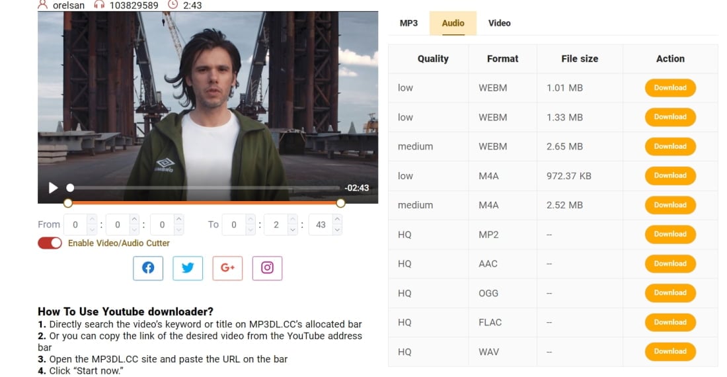Screen dimensions: 727x377
Task: Download the medium M4A 2.52 MB file
Action: click(670, 205)
